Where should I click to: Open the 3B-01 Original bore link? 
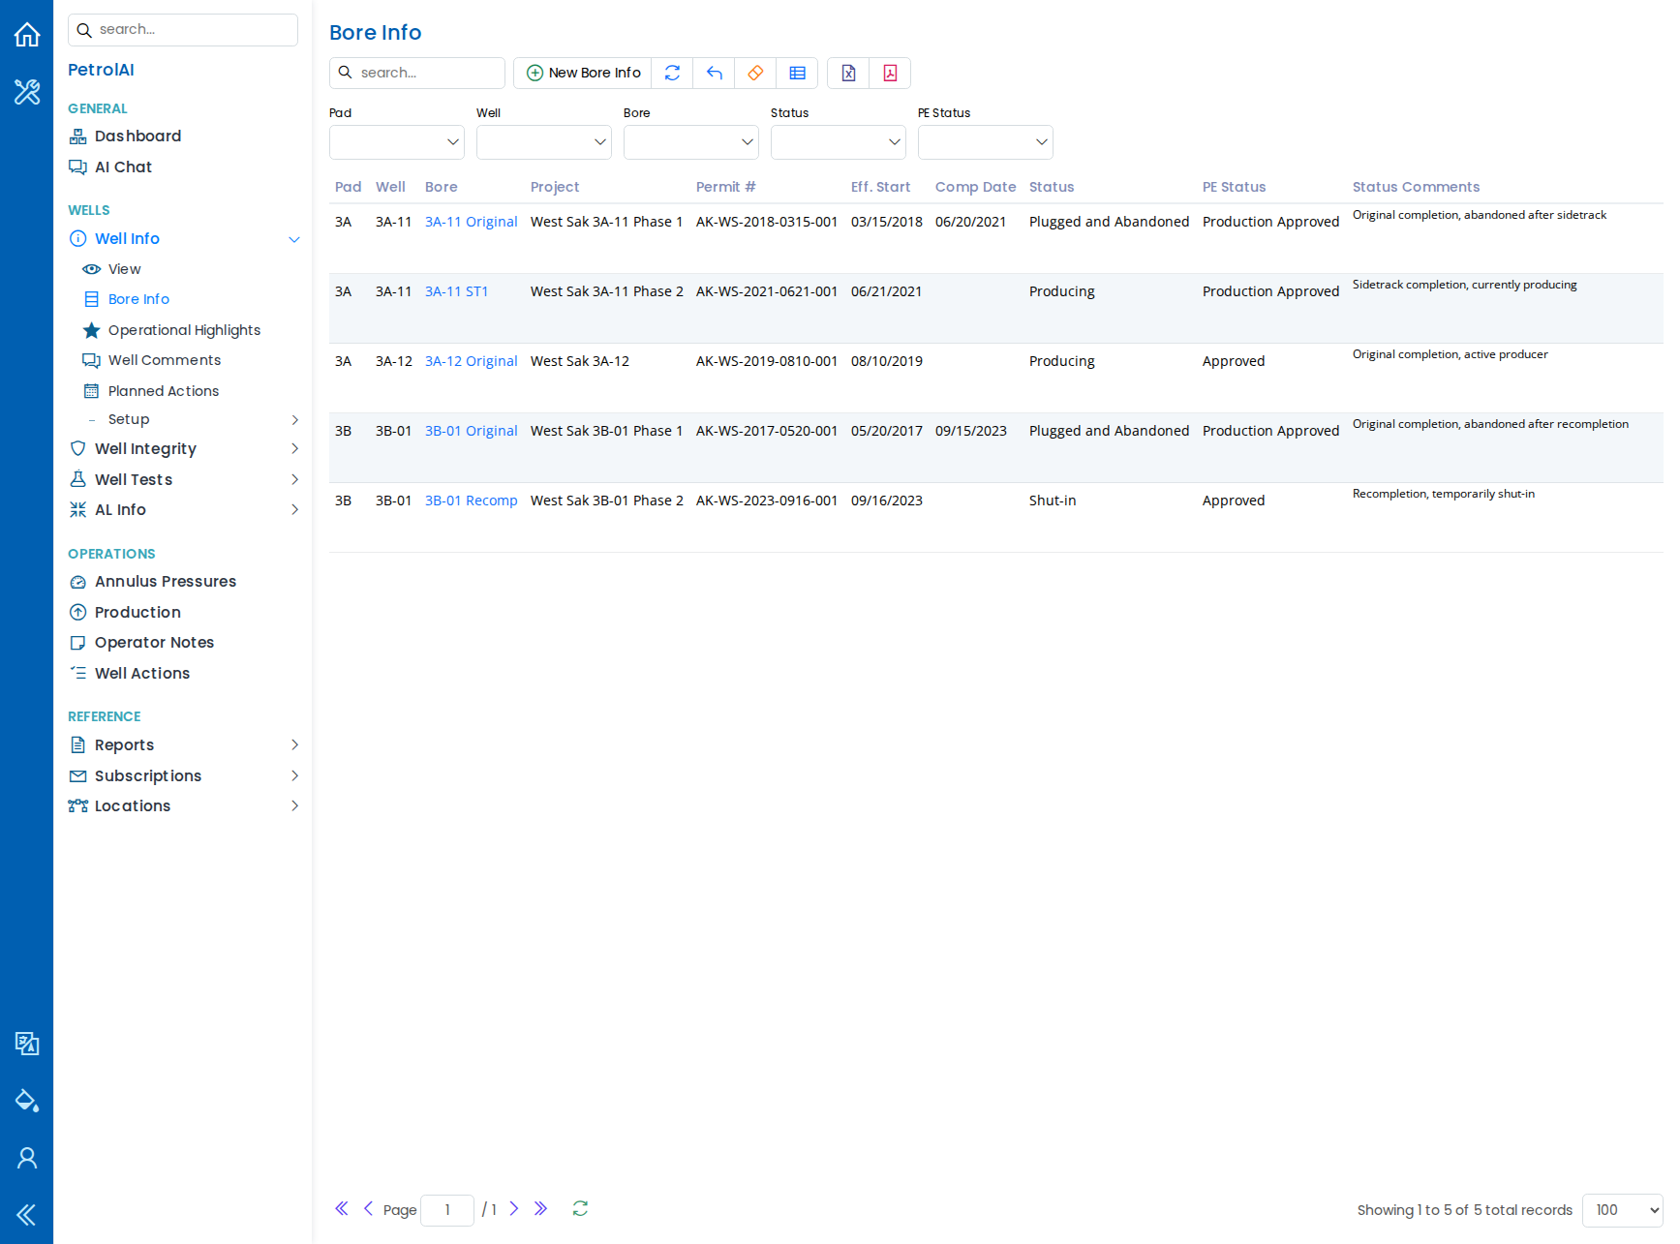(472, 431)
